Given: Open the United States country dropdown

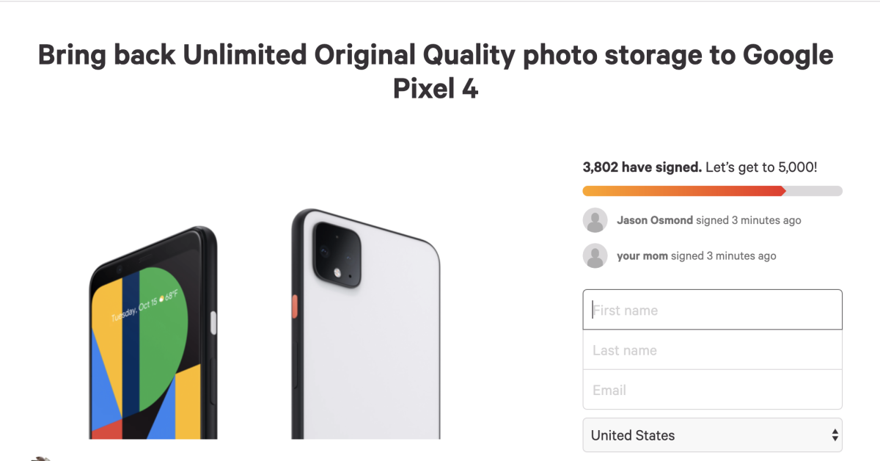Looking at the screenshot, I should 711,435.
